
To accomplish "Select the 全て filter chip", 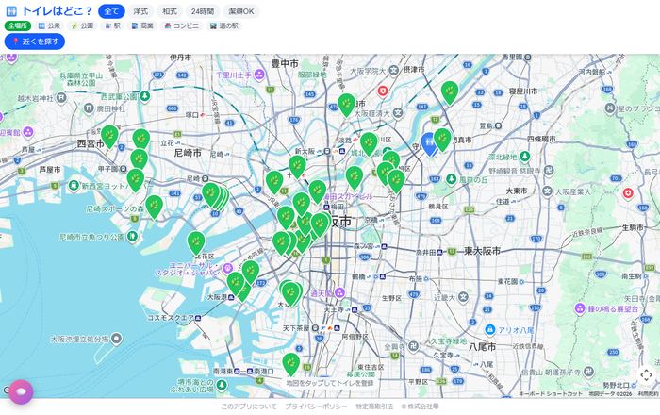I will (111, 11).
